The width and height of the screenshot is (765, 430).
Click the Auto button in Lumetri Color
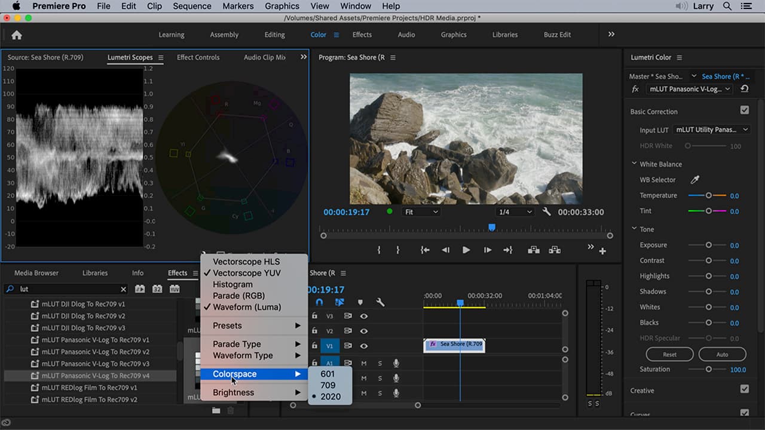point(722,354)
